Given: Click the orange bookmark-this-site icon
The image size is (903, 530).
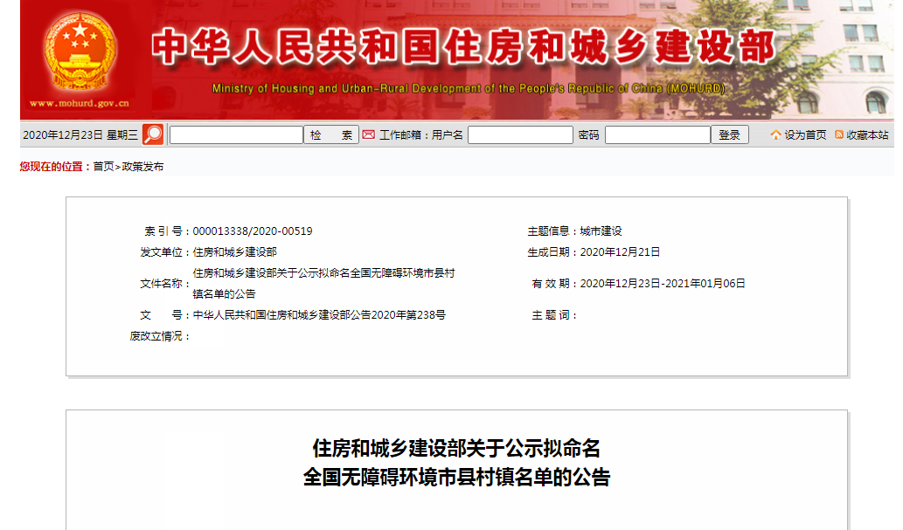Looking at the screenshot, I should click(839, 134).
